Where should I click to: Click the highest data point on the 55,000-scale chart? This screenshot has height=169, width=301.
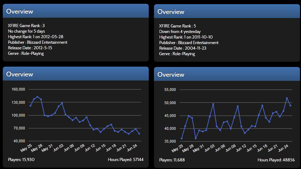(x=287, y=98)
